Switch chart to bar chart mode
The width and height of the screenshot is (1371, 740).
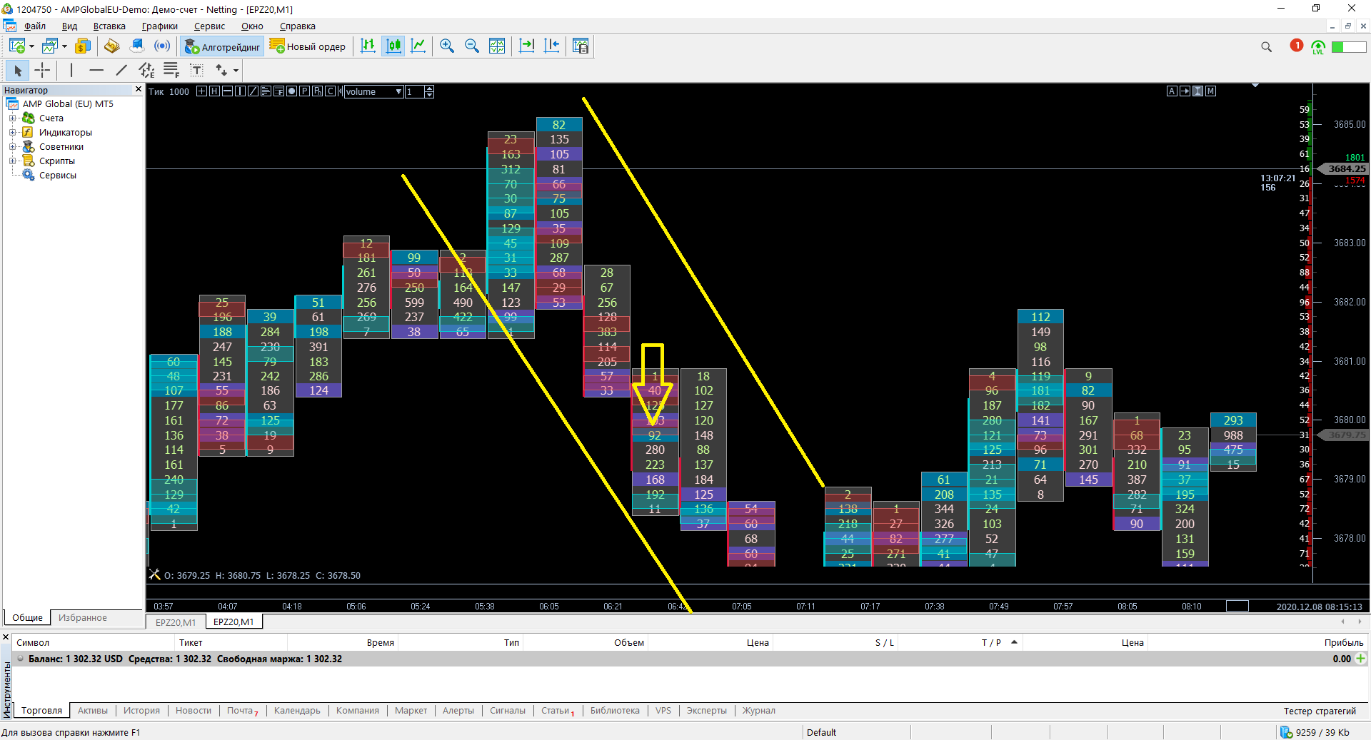tap(368, 46)
